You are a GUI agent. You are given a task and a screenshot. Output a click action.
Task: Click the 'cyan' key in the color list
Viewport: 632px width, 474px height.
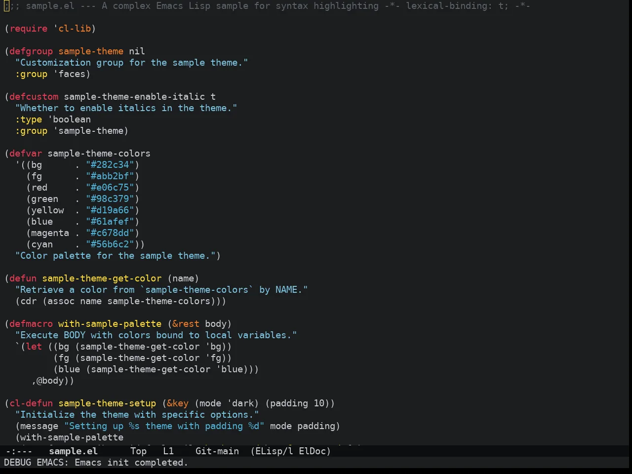tap(42, 244)
